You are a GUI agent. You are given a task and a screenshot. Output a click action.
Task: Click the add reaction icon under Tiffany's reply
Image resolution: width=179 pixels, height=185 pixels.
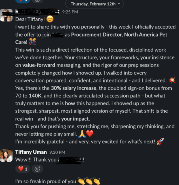[x=37, y=169]
